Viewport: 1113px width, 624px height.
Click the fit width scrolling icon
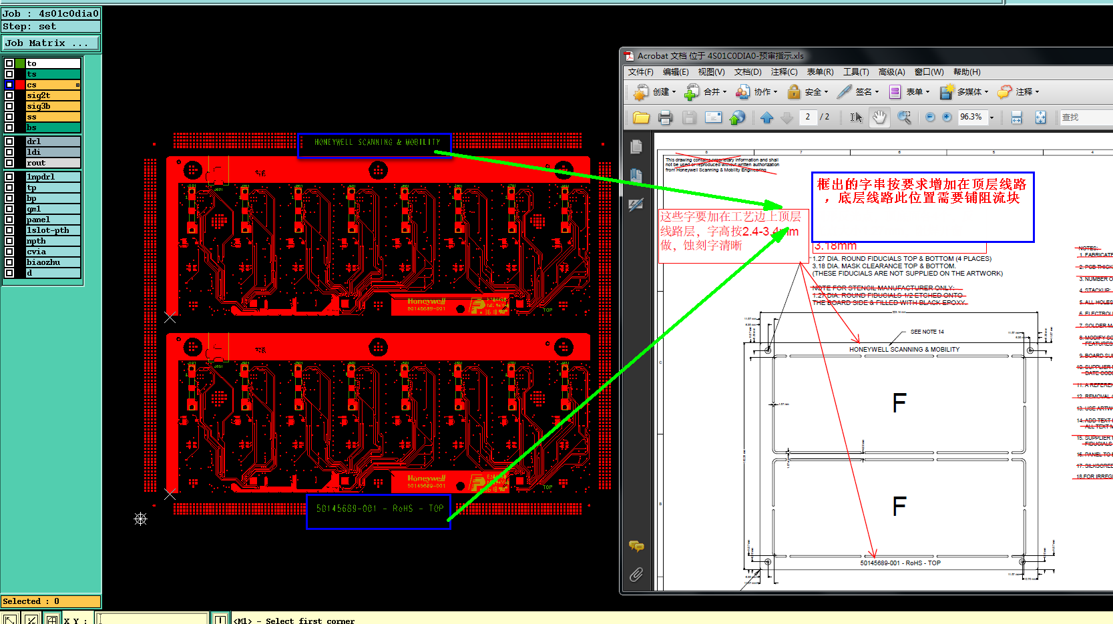(1016, 117)
